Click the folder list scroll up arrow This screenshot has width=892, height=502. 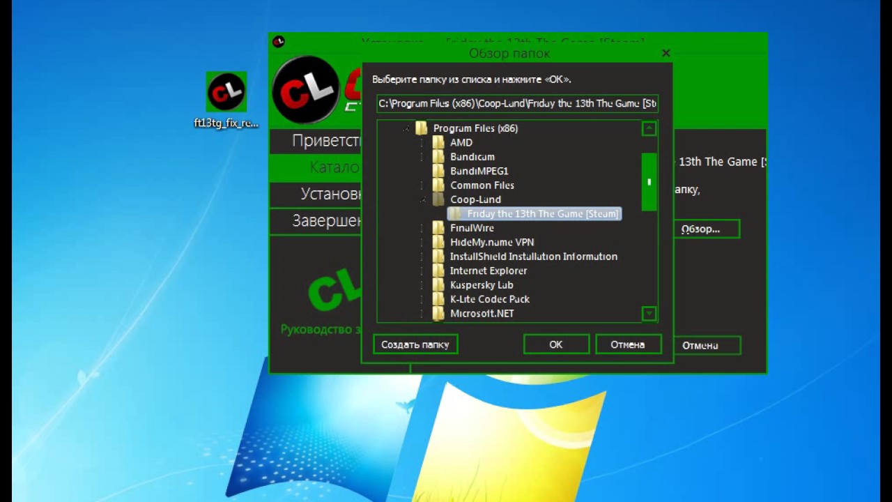649,128
